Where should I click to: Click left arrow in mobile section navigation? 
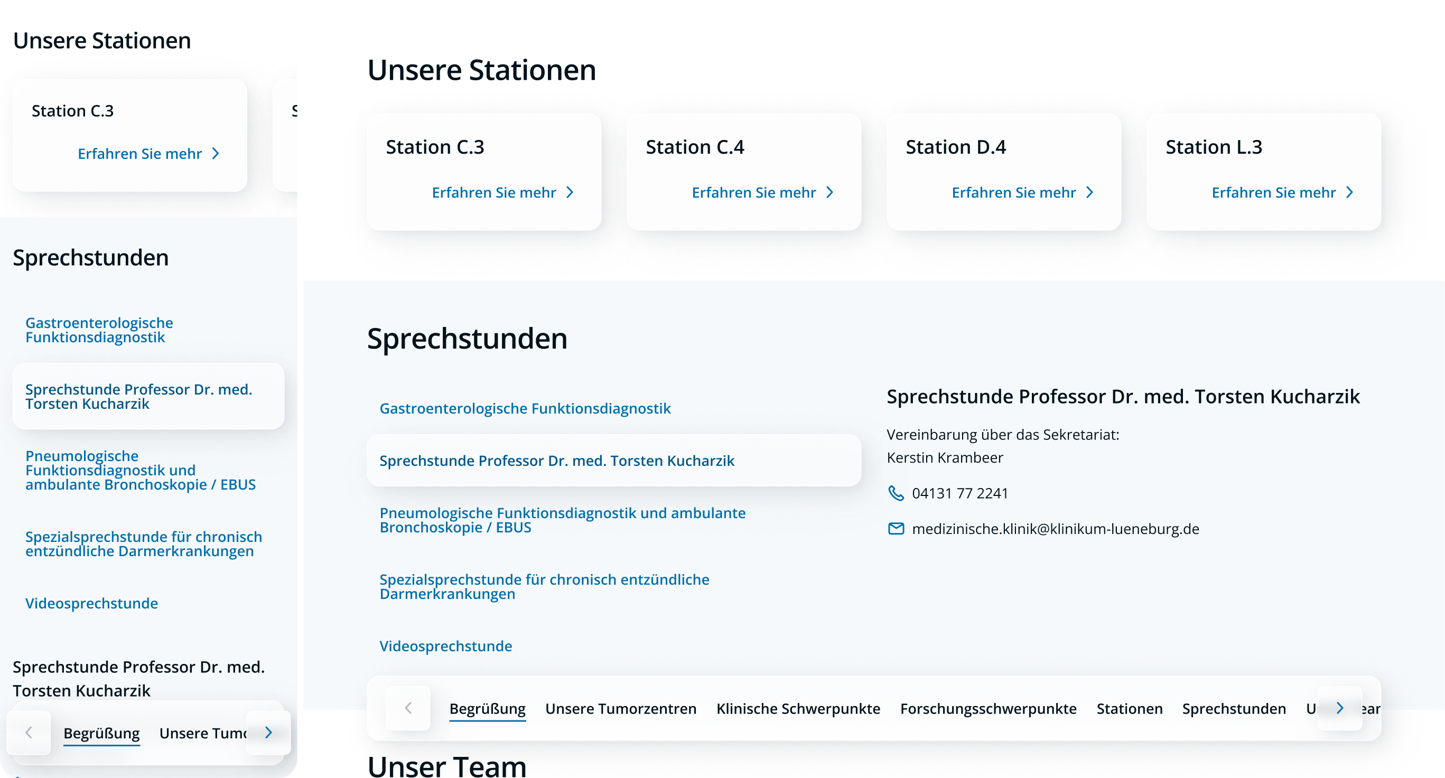click(x=29, y=732)
